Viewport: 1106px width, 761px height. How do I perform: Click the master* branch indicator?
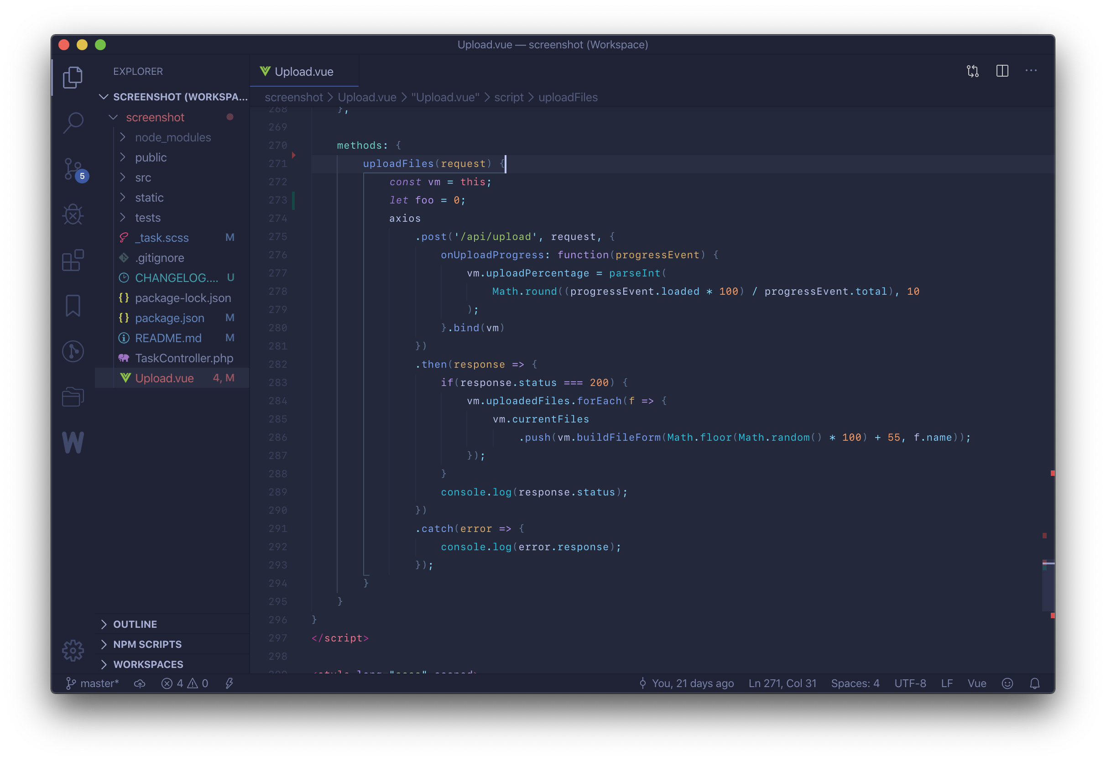pyautogui.click(x=92, y=683)
